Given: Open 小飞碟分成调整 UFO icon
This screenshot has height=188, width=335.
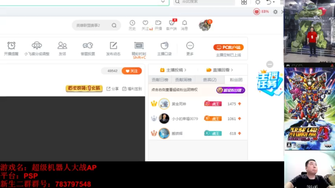Looking at the screenshot, I should 37,45.
